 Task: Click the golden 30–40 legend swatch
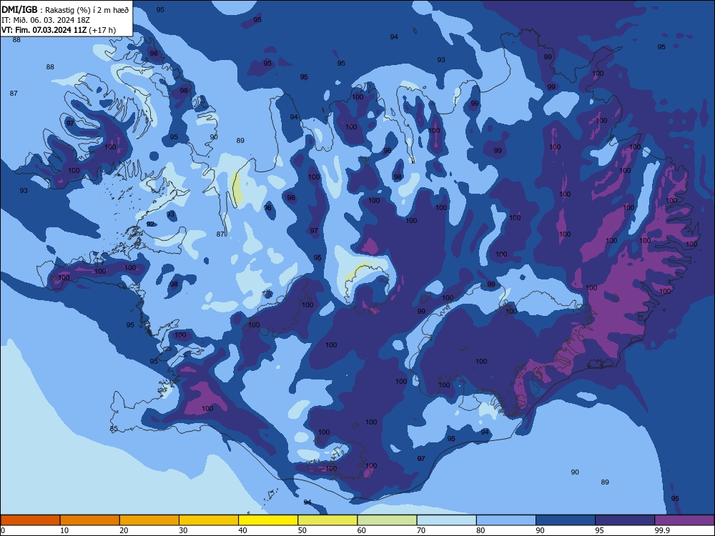pos(209,520)
